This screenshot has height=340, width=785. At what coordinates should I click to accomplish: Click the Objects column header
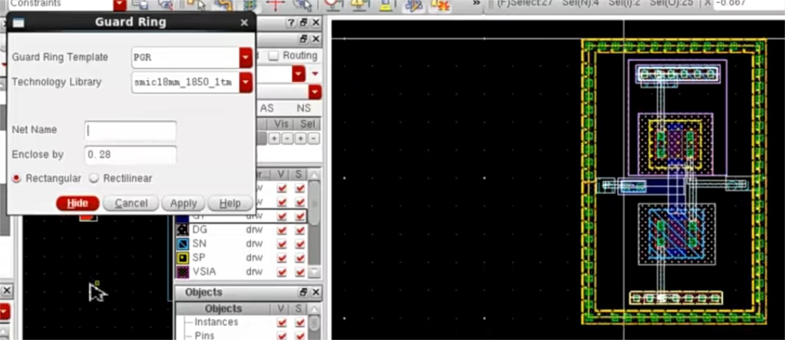pyautogui.click(x=223, y=309)
